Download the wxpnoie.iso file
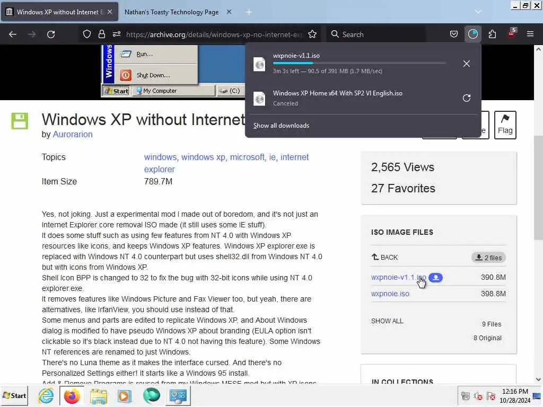 coord(390,294)
